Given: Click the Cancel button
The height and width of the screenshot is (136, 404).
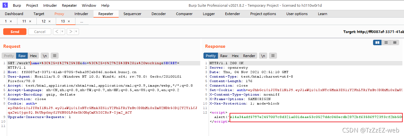Looking at the screenshot, I should tap(40, 31).
